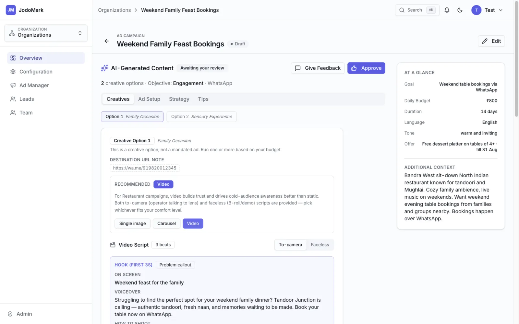Click the Creative Option 1 label
The width and height of the screenshot is (519, 324).
132,141
